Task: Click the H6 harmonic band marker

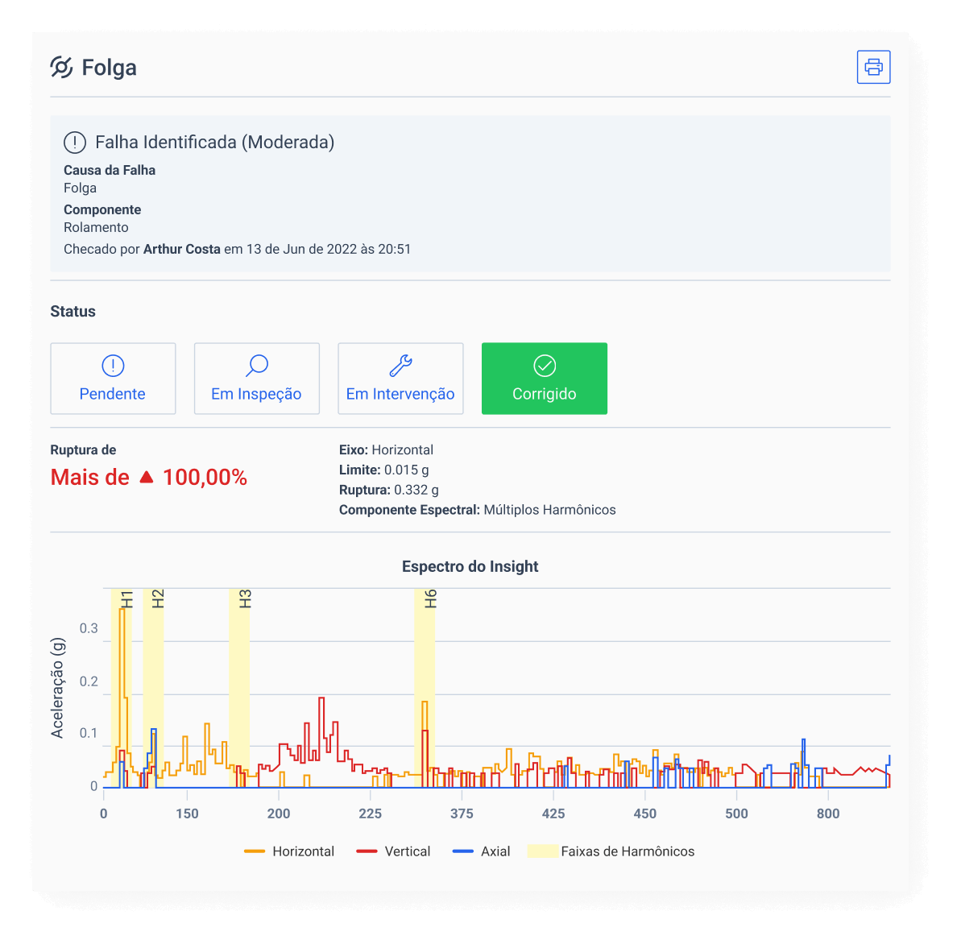Action: (x=430, y=599)
